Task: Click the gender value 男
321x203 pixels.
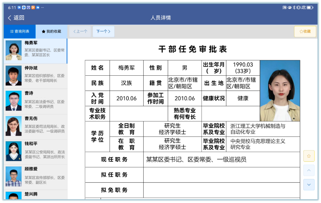Action: click(x=185, y=68)
